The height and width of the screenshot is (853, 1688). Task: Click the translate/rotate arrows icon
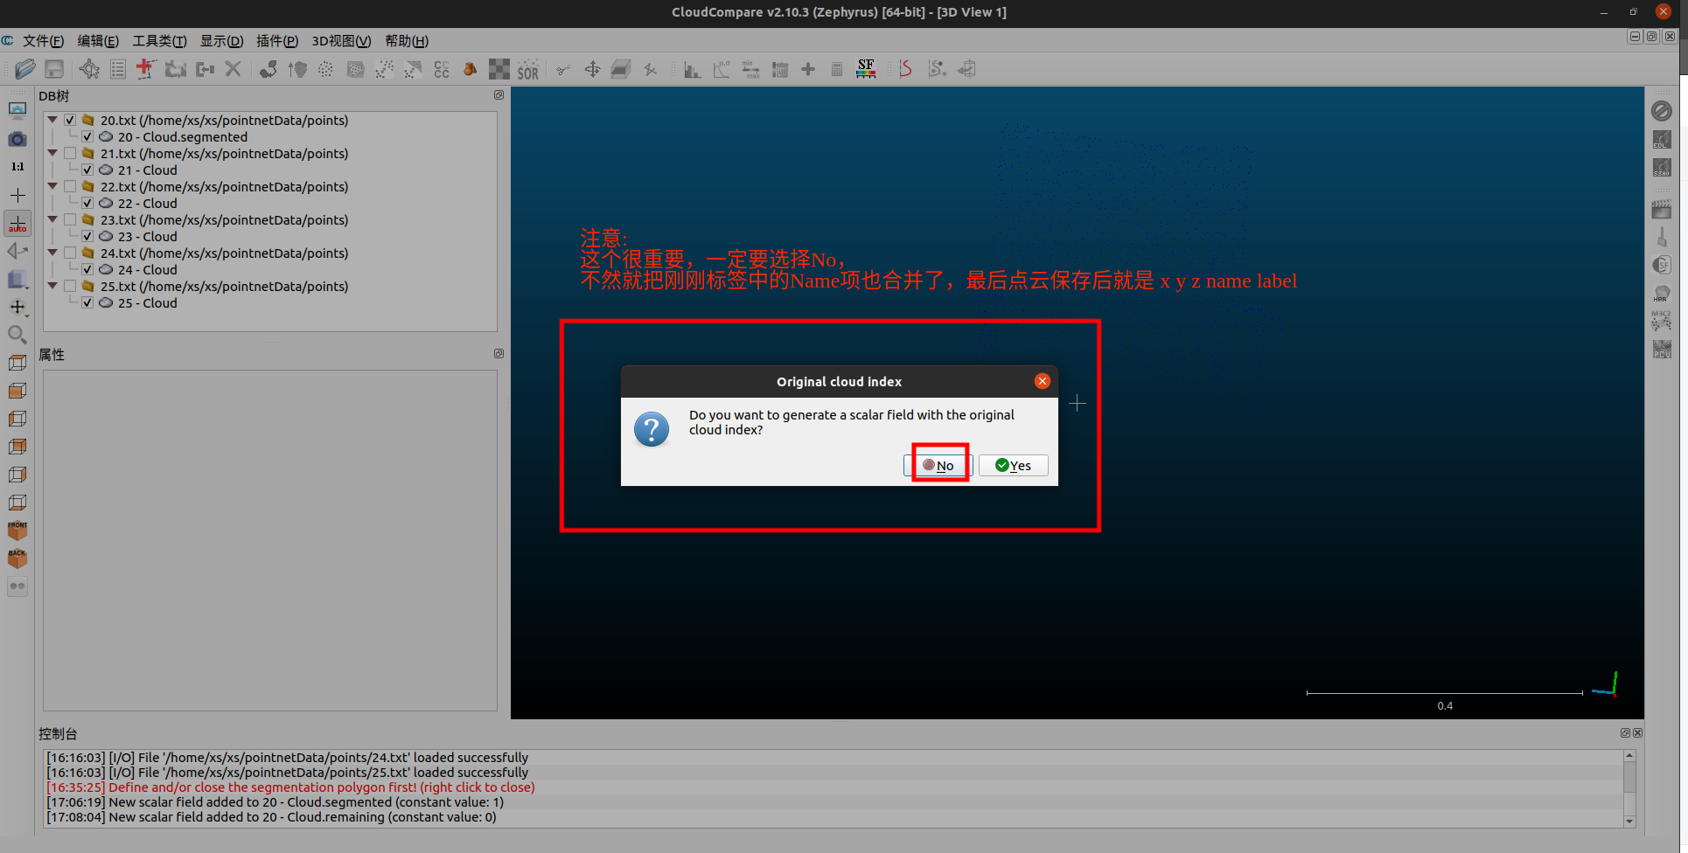point(592,69)
